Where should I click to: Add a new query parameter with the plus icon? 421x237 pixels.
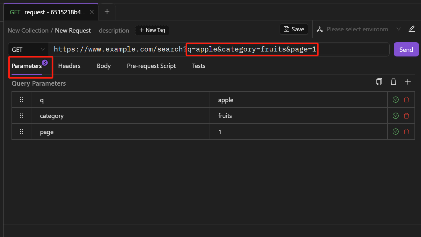(x=408, y=82)
